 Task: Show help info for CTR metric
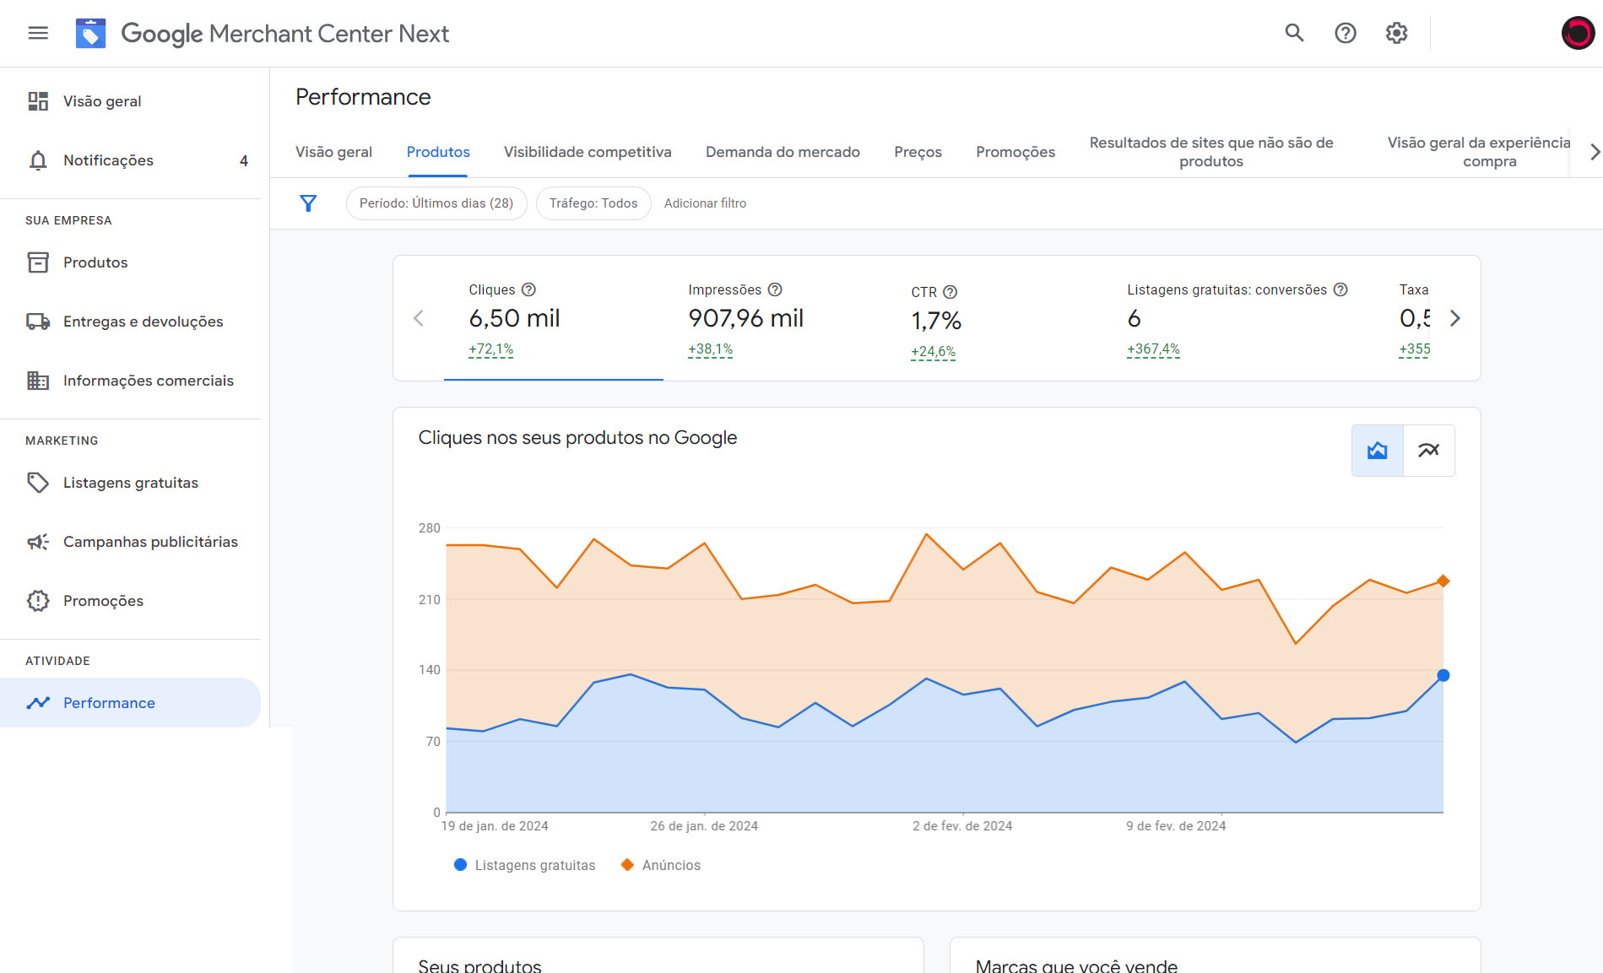[950, 292]
